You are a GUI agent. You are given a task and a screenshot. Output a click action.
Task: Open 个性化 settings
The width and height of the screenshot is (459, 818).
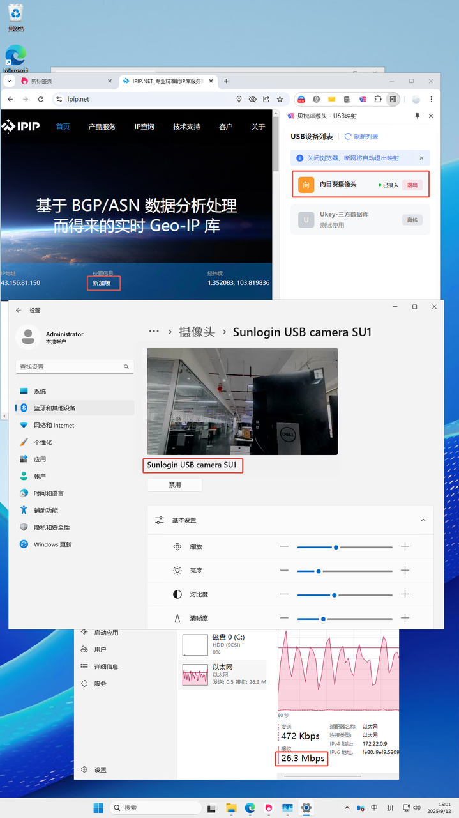75,442
